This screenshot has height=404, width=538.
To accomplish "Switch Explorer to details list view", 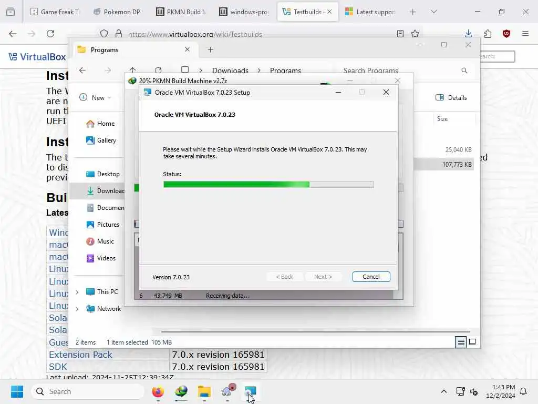I will [461, 342].
